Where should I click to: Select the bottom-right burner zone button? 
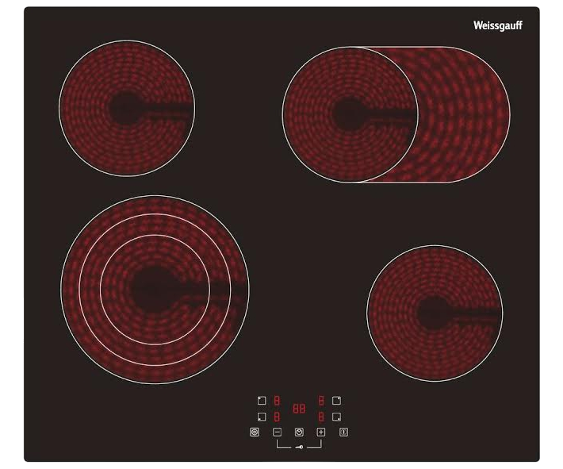(336, 416)
